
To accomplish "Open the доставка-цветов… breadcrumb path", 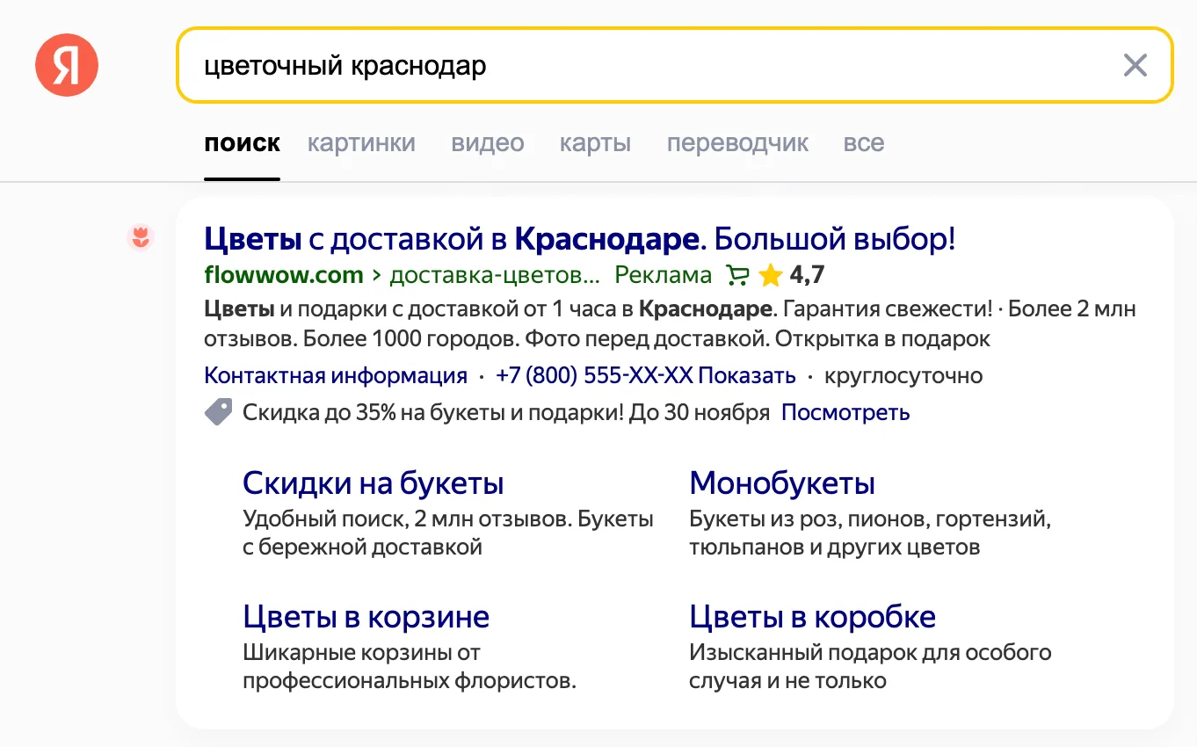I will click(495, 275).
